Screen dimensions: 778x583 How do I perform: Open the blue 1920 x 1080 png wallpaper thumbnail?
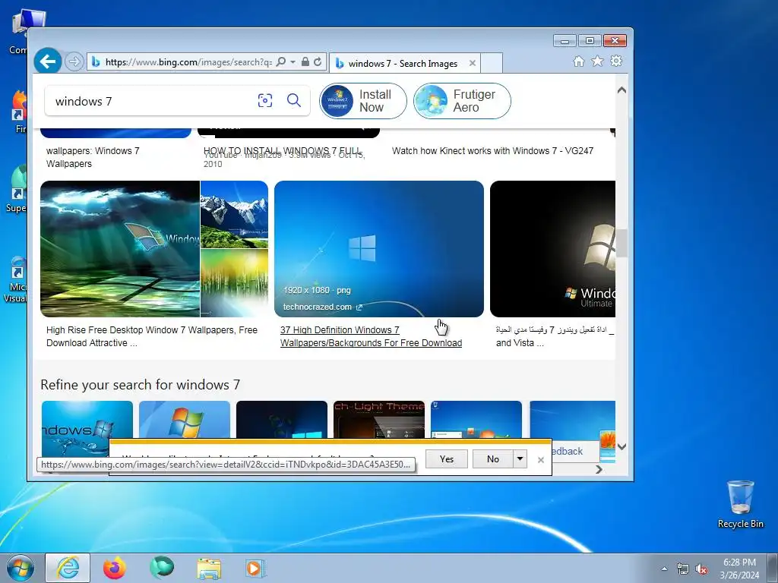379,249
